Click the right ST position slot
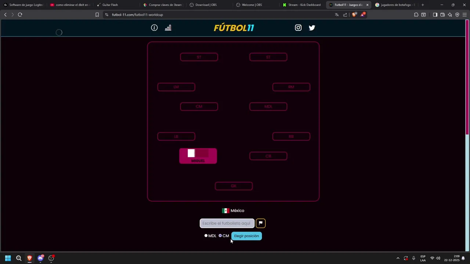The height and width of the screenshot is (264, 470). pos(268,57)
